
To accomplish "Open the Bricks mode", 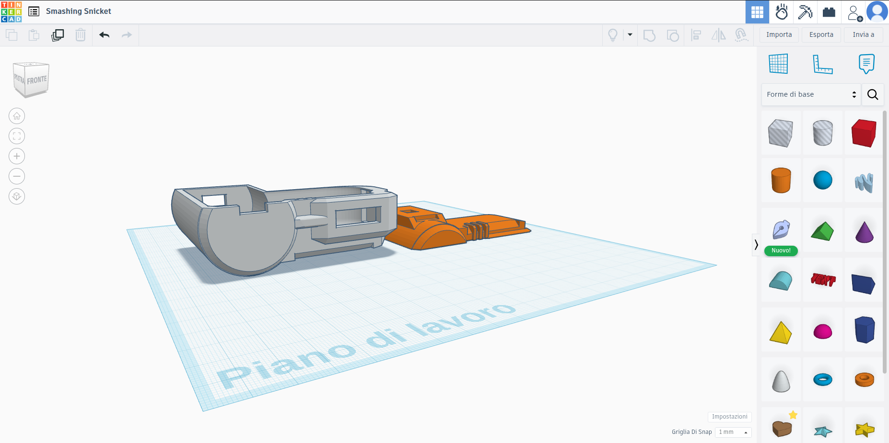I will tap(829, 12).
